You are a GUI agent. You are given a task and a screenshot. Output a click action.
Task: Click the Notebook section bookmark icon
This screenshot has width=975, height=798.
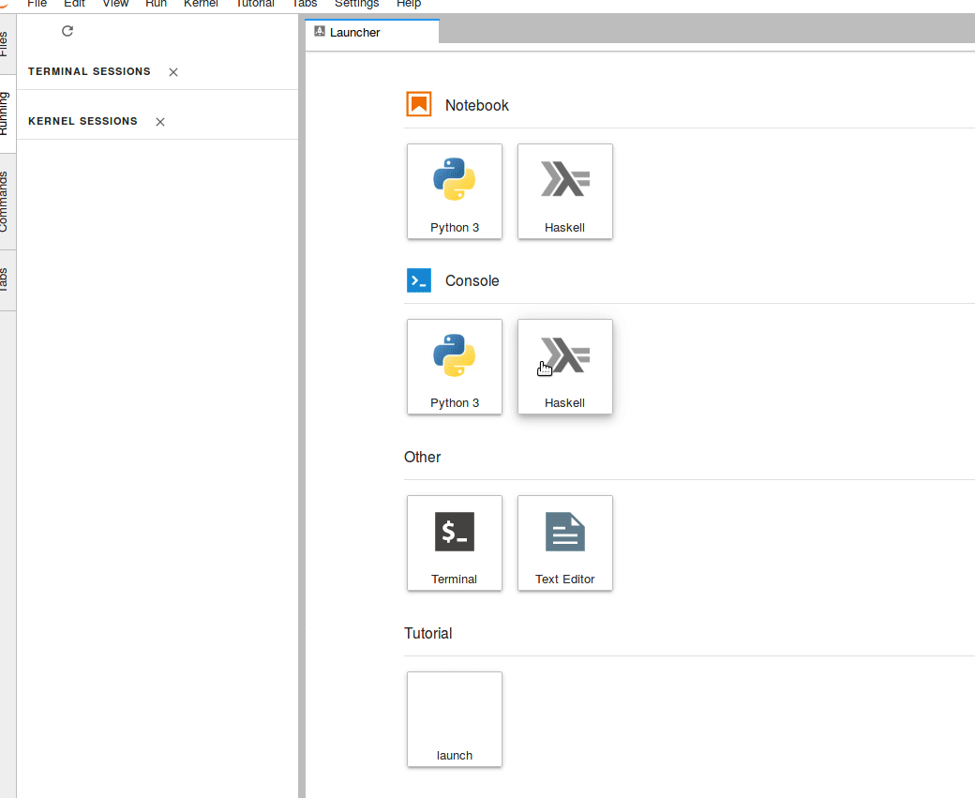[x=419, y=104]
